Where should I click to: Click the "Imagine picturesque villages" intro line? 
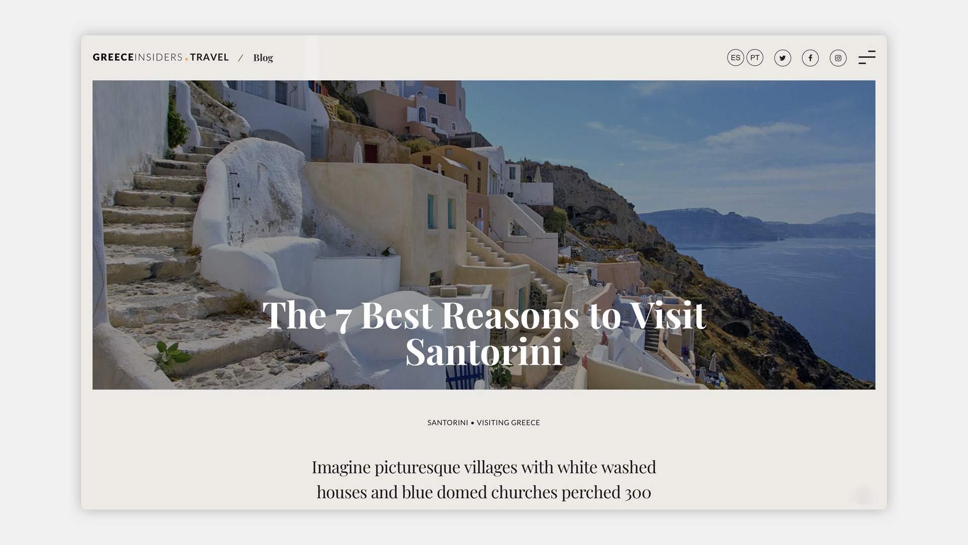pos(484,467)
